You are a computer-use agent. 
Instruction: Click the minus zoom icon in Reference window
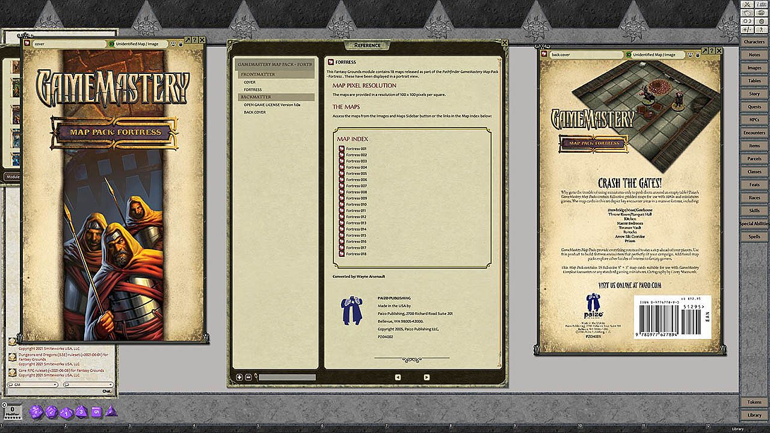248,377
